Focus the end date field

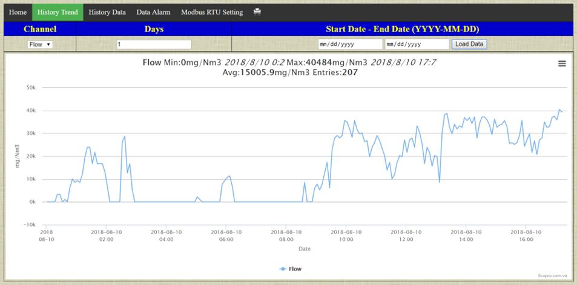(x=417, y=45)
